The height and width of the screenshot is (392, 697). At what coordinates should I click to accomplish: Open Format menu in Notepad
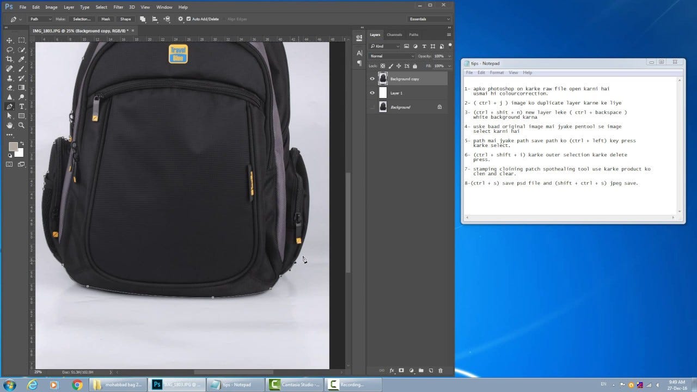coord(497,72)
